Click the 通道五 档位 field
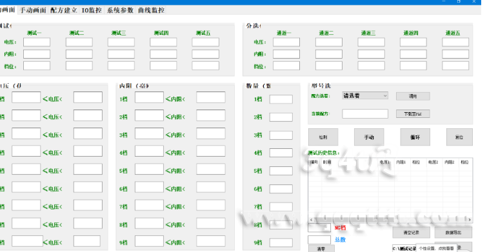The height and width of the screenshot is (252, 487). (x=455, y=66)
